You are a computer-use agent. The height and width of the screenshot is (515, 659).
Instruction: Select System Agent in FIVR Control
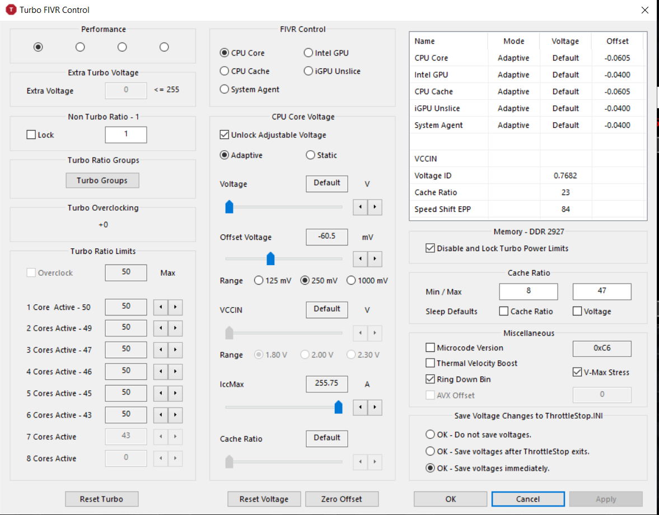click(250, 89)
